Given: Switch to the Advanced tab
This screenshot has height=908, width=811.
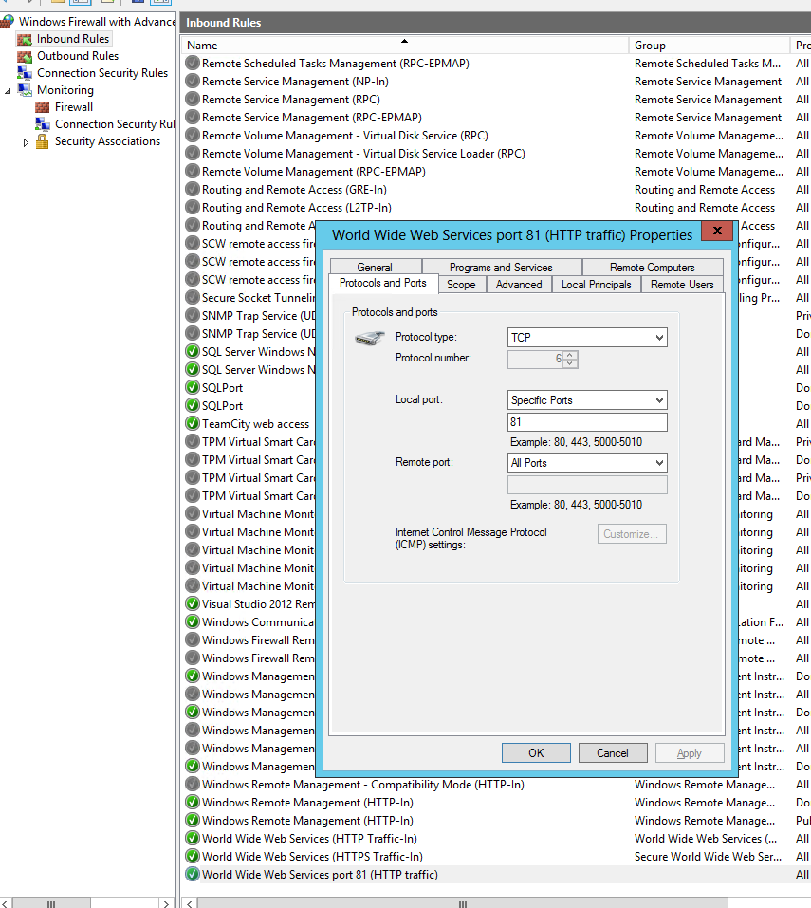Looking at the screenshot, I should point(519,285).
